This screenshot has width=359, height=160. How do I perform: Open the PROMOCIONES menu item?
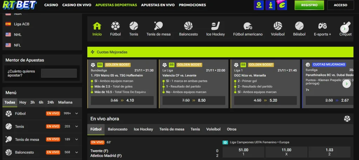(192, 5)
